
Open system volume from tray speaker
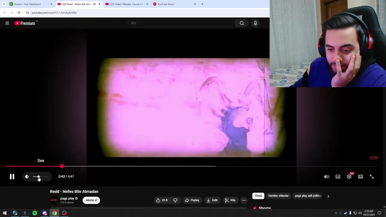pyautogui.click(x=360, y=213)
